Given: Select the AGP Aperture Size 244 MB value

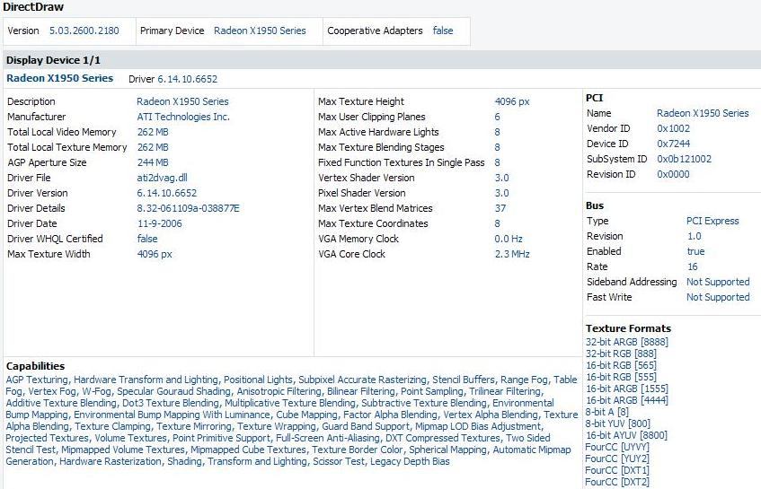Looking at the screenshot, I should (153, 162).
